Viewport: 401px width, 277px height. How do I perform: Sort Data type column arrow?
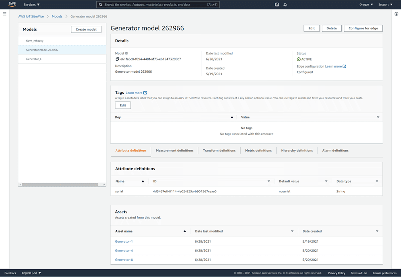(377, 181)
